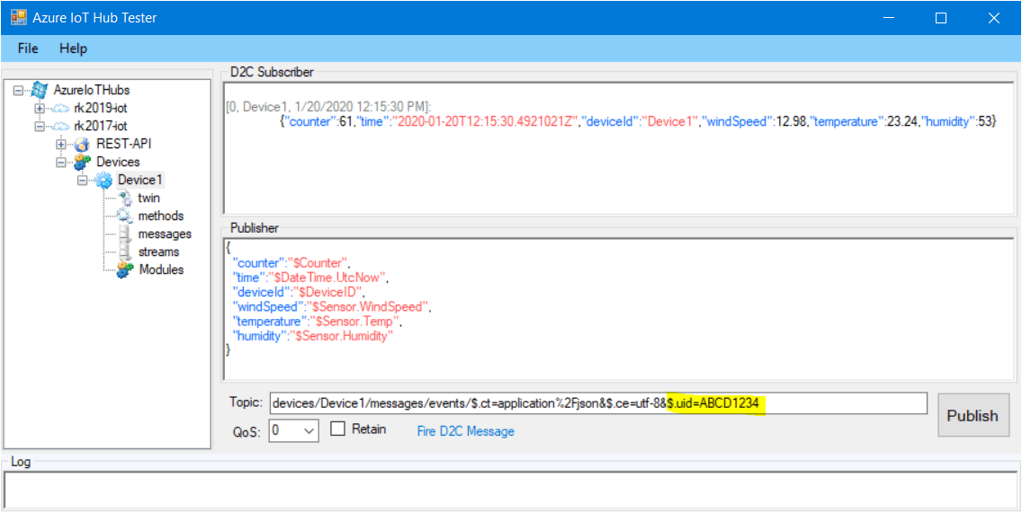Click the rk2017-iot cloud icon
Viewport: 1022px width, 513px height.
(x=60, y=126)
